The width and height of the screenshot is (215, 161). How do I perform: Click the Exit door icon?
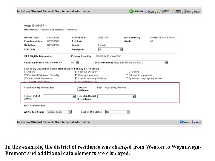click(185, 11)
